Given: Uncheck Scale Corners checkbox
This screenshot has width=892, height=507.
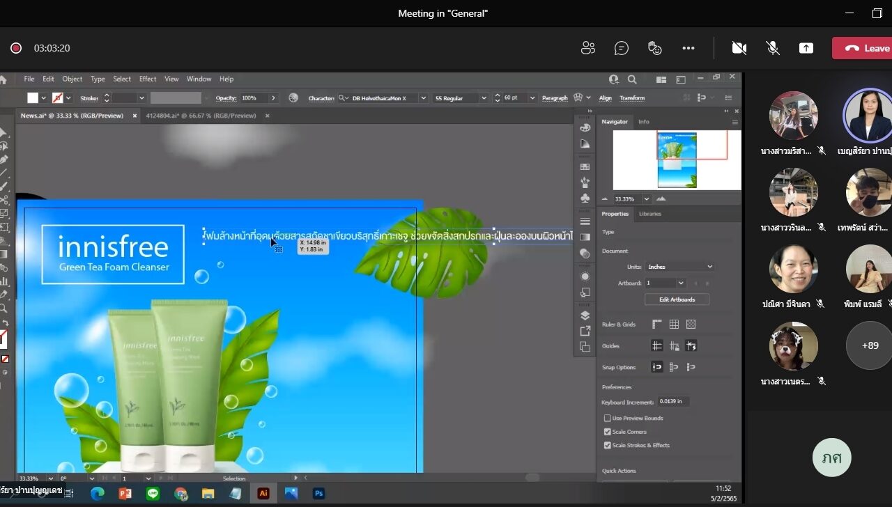Looking at the screenshot, I should point(608,432).
